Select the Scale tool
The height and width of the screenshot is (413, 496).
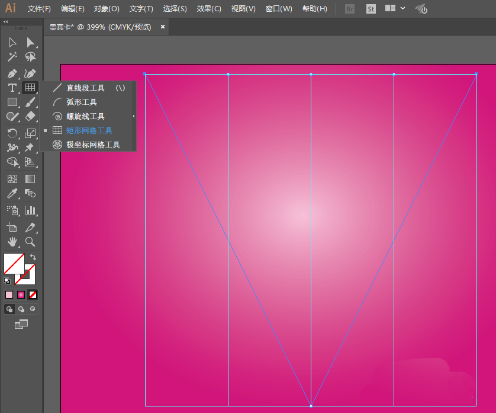click(30, 133)
